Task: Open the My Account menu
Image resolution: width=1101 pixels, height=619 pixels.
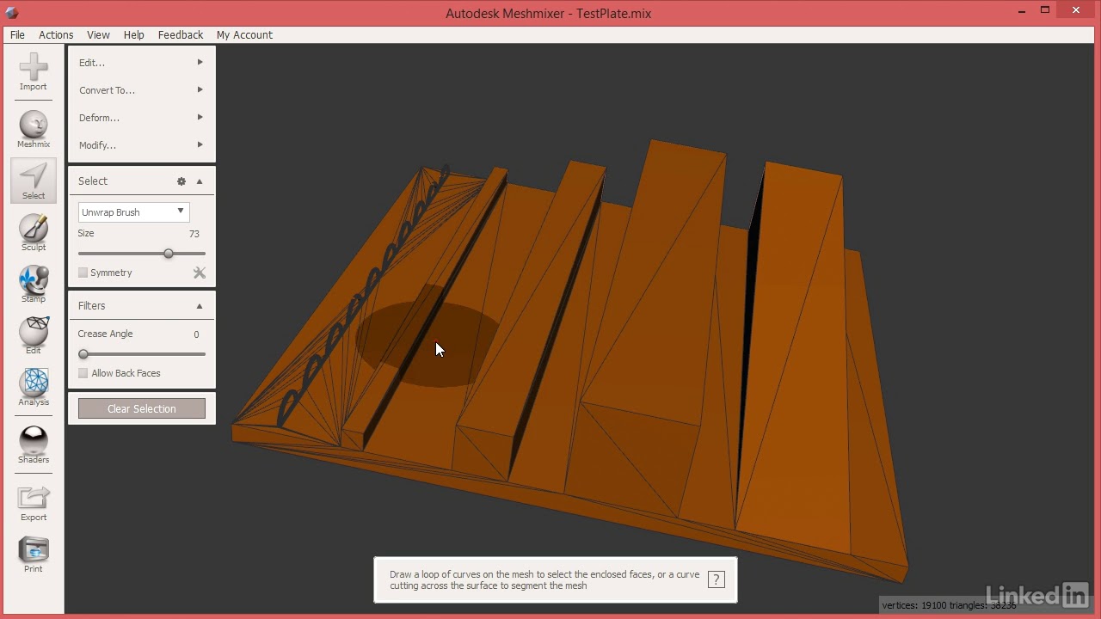Action: (x=244, y=34)
